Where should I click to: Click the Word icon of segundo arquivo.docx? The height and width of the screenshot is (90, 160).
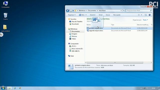pos(88,30)
